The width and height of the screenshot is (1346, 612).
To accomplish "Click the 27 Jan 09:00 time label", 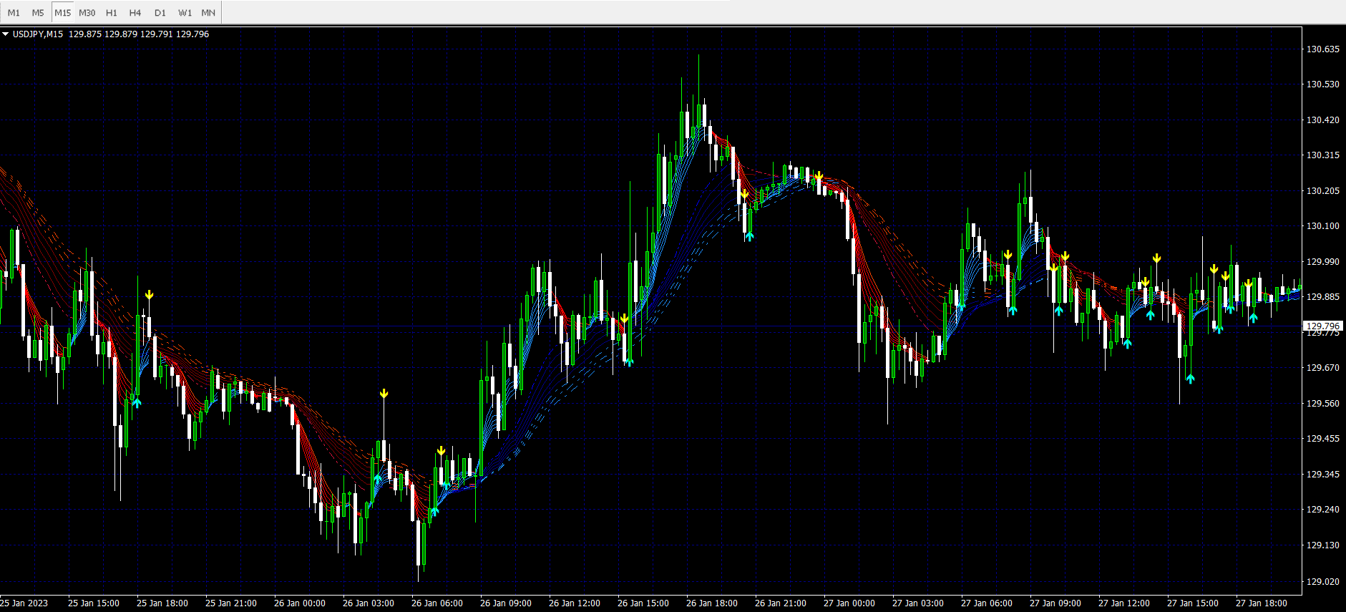I will 1055,603.
